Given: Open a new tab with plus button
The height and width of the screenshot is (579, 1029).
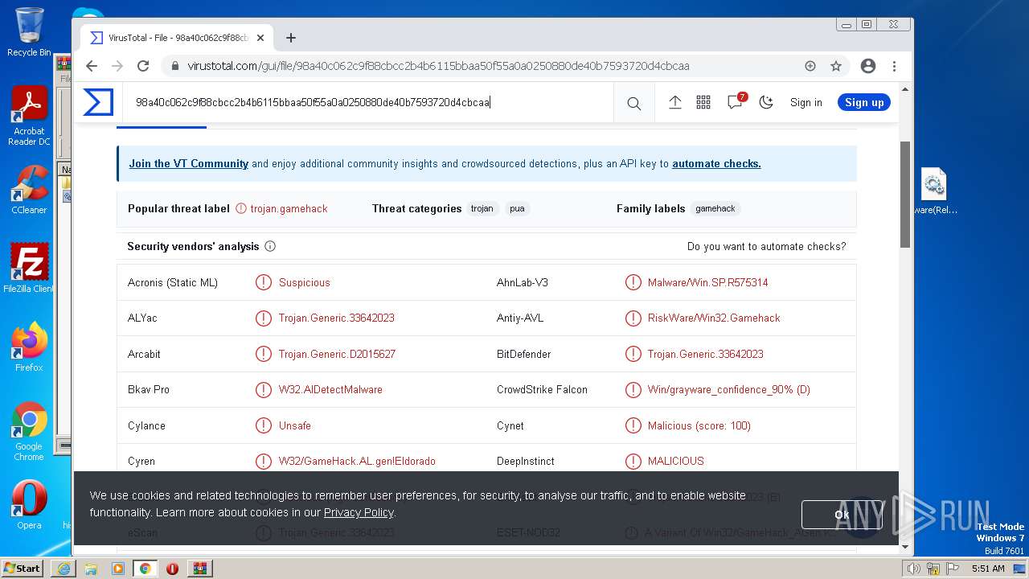Looking at the screenshot, I should pos(291,38).
